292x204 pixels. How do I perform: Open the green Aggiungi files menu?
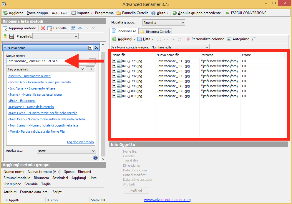tap(124, 39)
